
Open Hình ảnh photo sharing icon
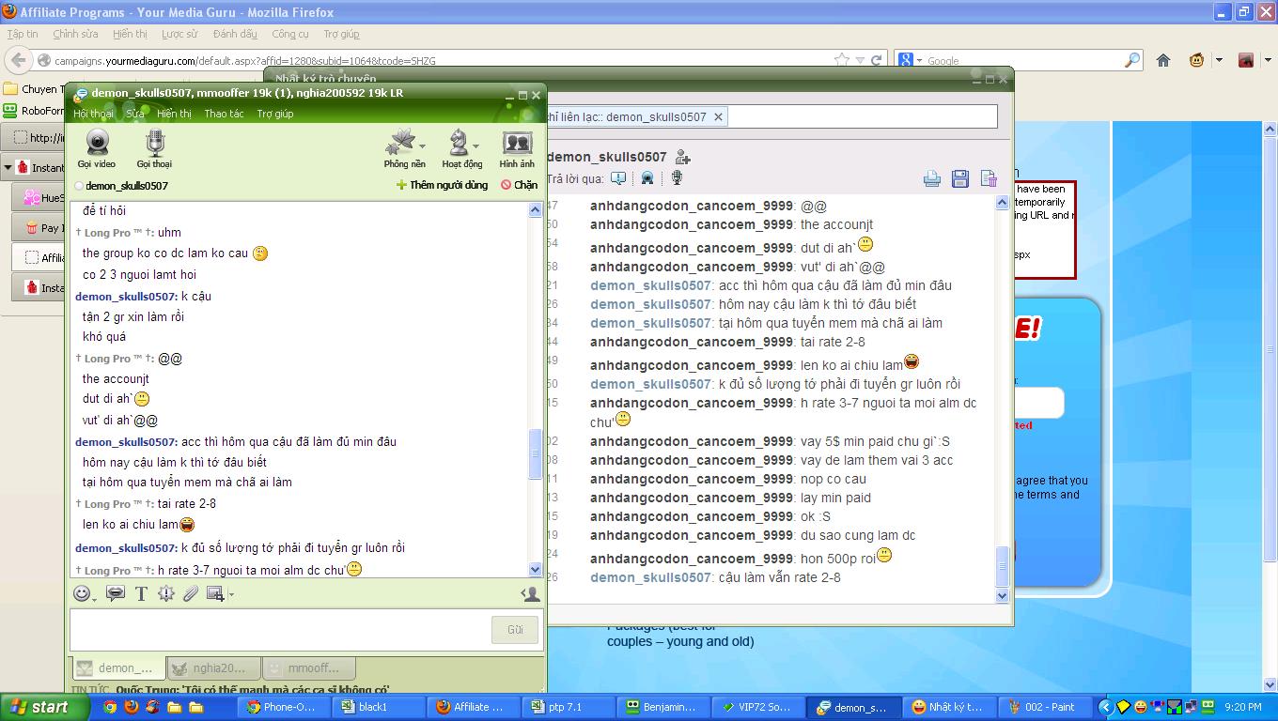click(x=517, y=143)
